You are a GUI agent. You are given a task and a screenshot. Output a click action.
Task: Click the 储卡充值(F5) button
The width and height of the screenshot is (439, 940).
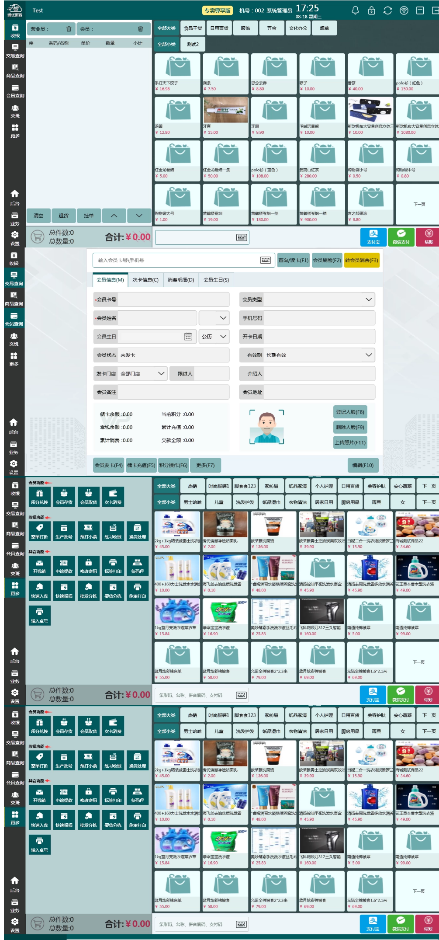[x=141, y=465]
